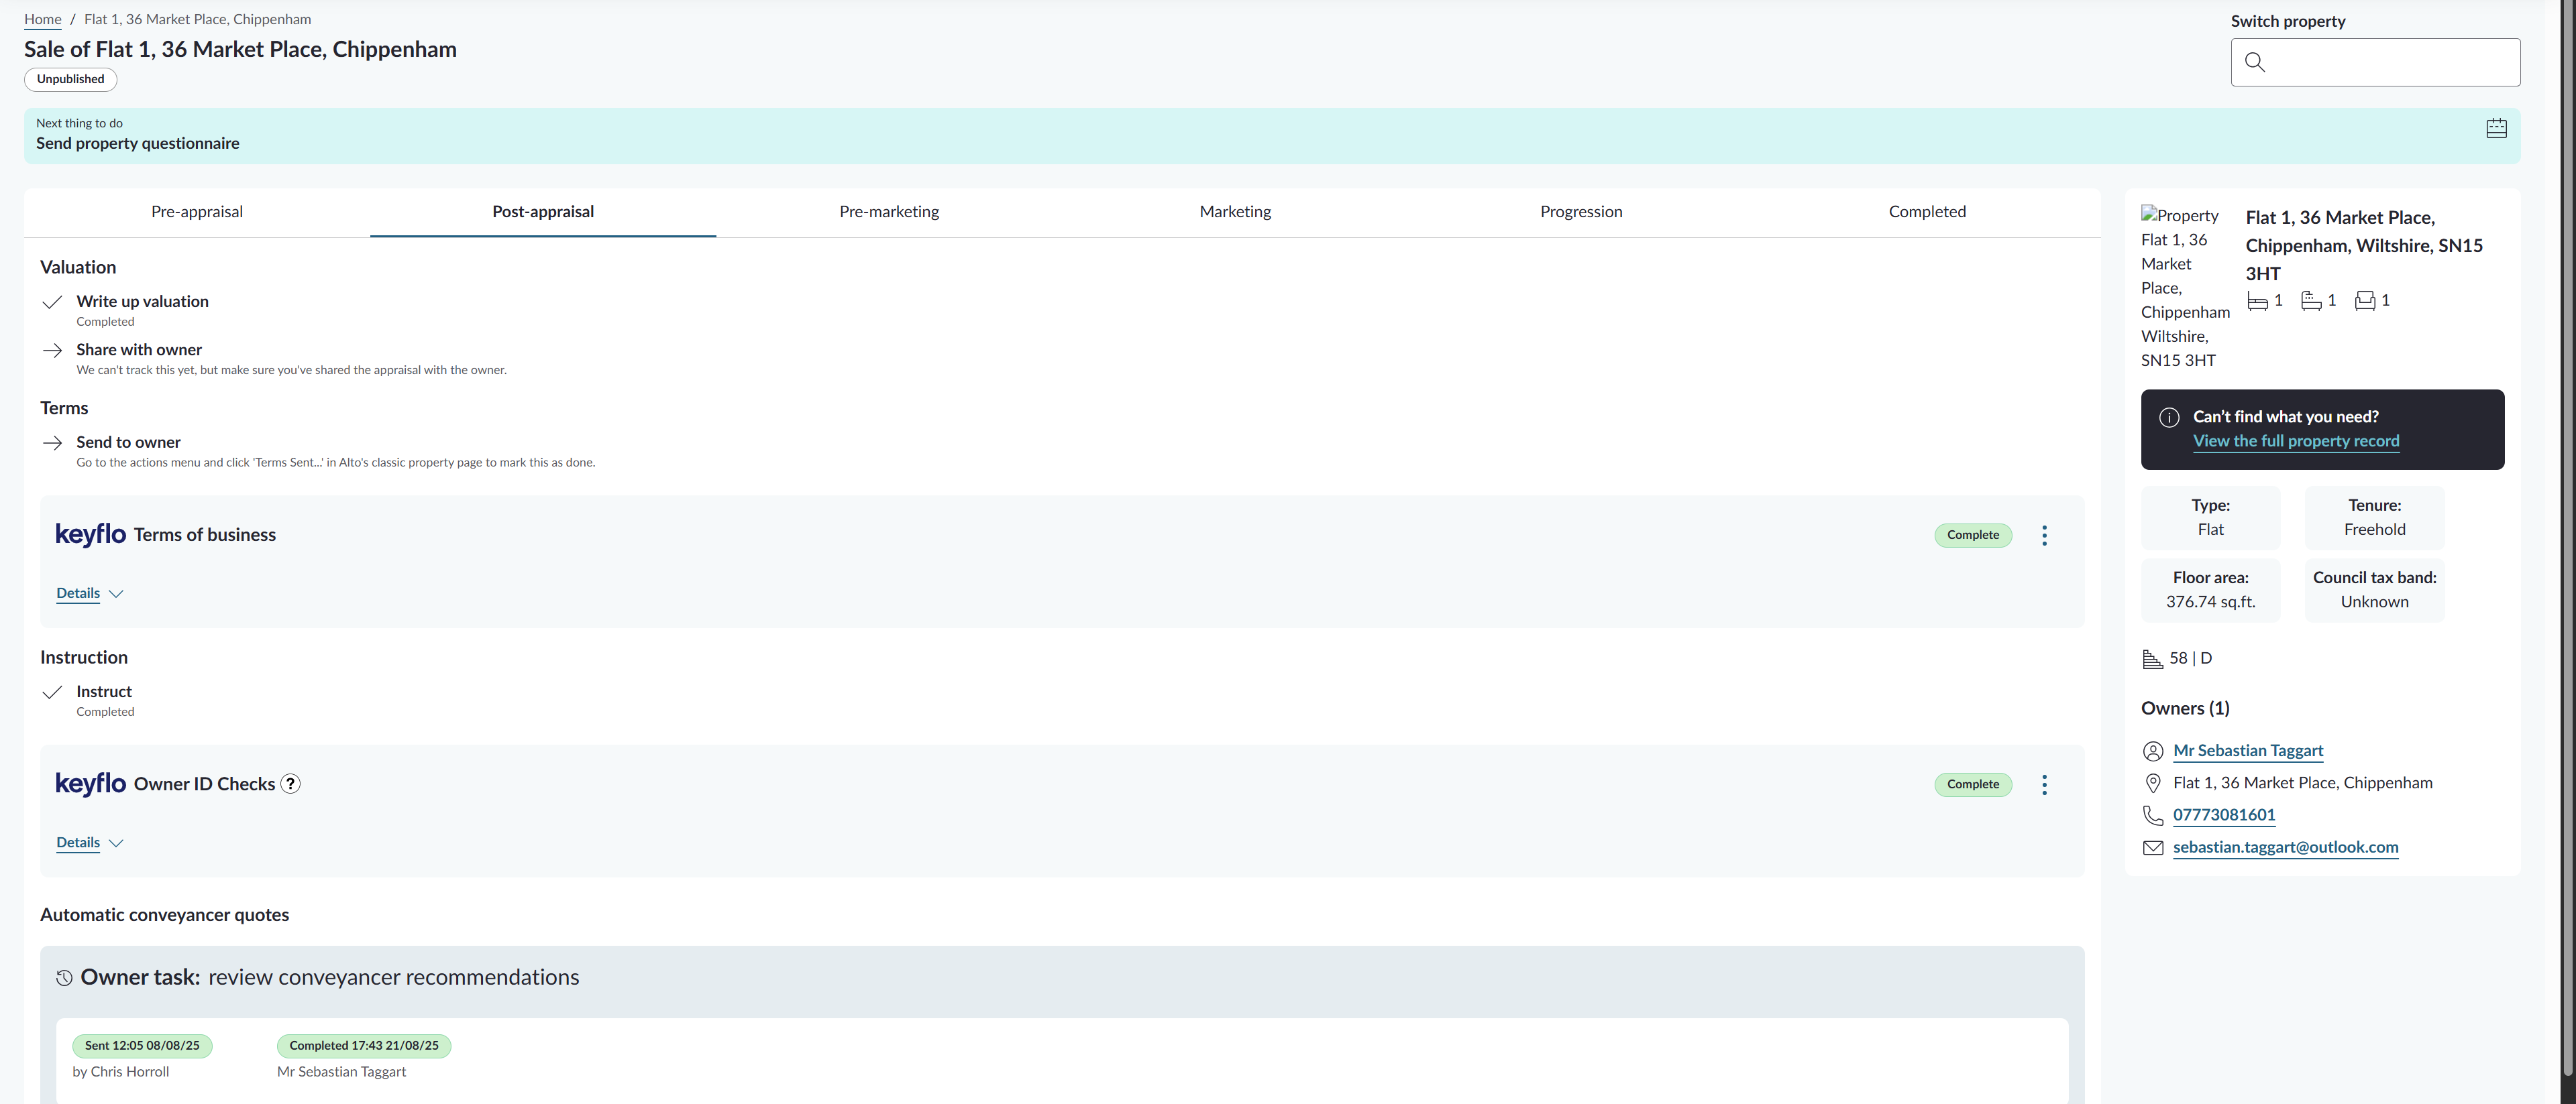Click the Complete badge on Owner ID Checks
Screen dimensions: 2576x1104
1972,784
